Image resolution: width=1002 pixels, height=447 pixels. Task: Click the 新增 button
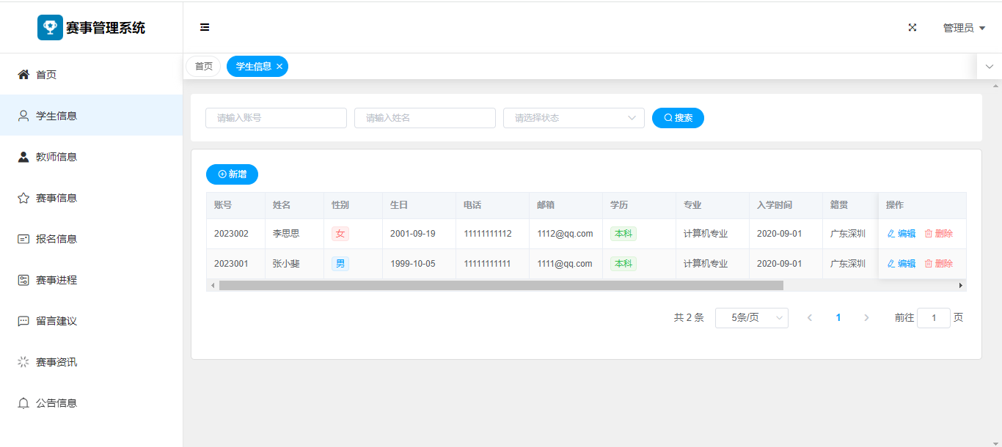tap(232, 174)
